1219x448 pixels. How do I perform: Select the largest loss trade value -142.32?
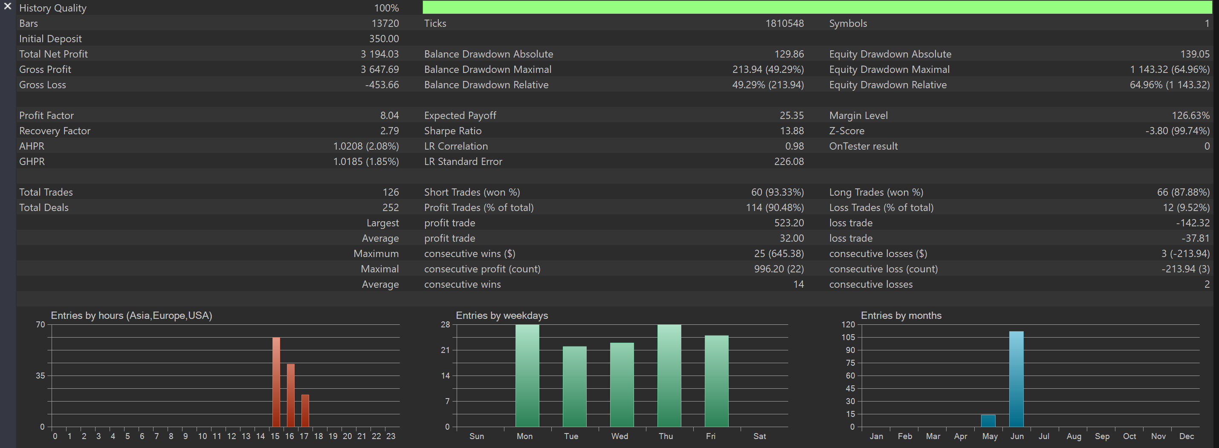click(x=1193, y=223)
